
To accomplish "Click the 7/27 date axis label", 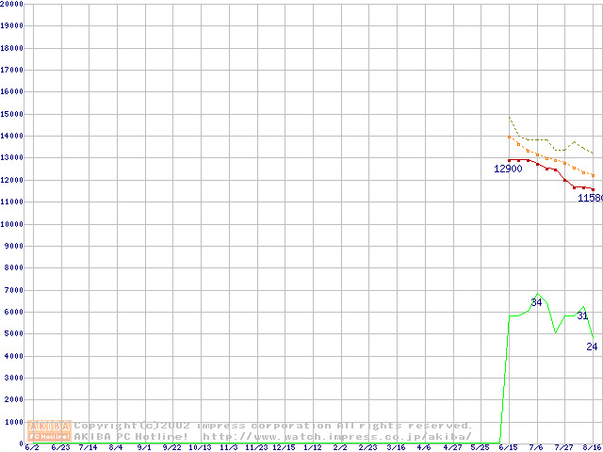I will (563, 447).
